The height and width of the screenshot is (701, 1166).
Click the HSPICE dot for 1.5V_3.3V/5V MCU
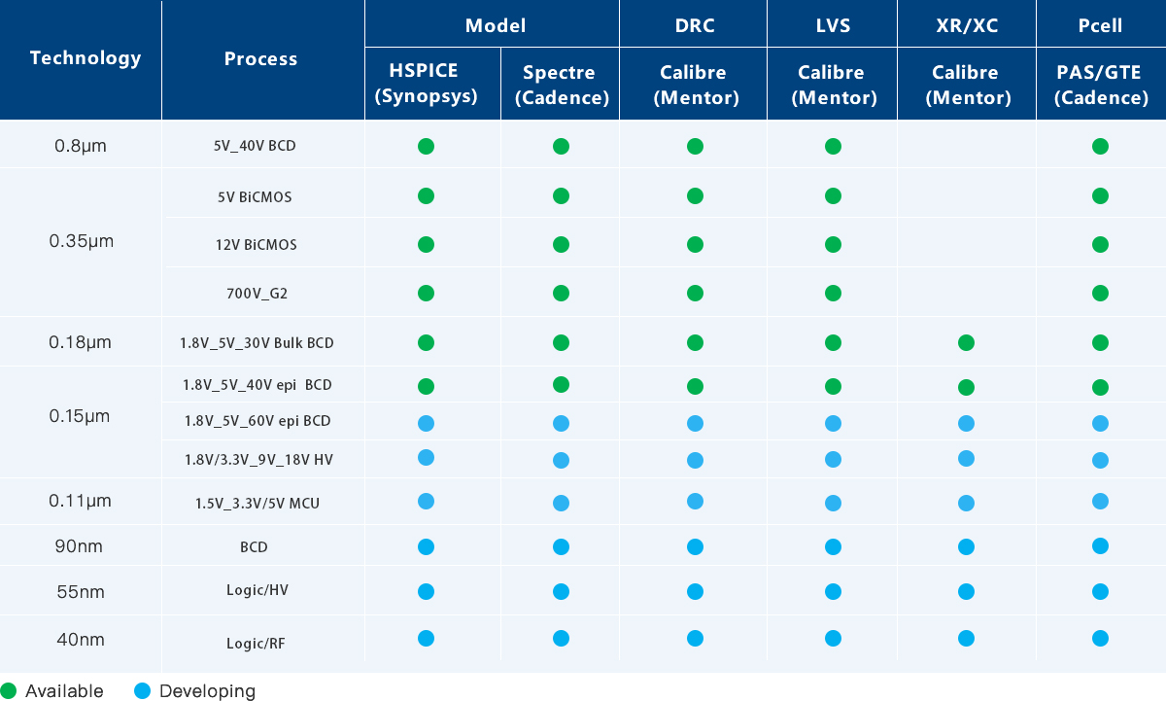pos(426,502)
